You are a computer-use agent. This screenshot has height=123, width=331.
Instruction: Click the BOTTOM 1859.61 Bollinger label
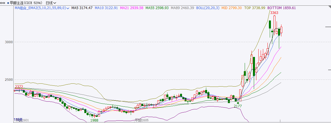click(282, 8)
